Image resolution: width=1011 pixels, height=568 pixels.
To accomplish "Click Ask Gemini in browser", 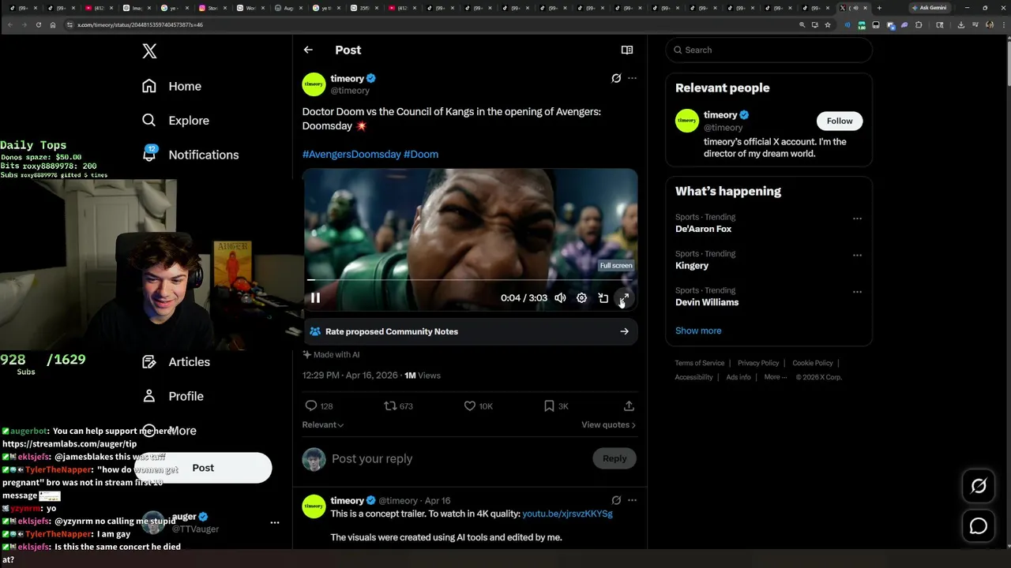I will (x=929, y=8).
